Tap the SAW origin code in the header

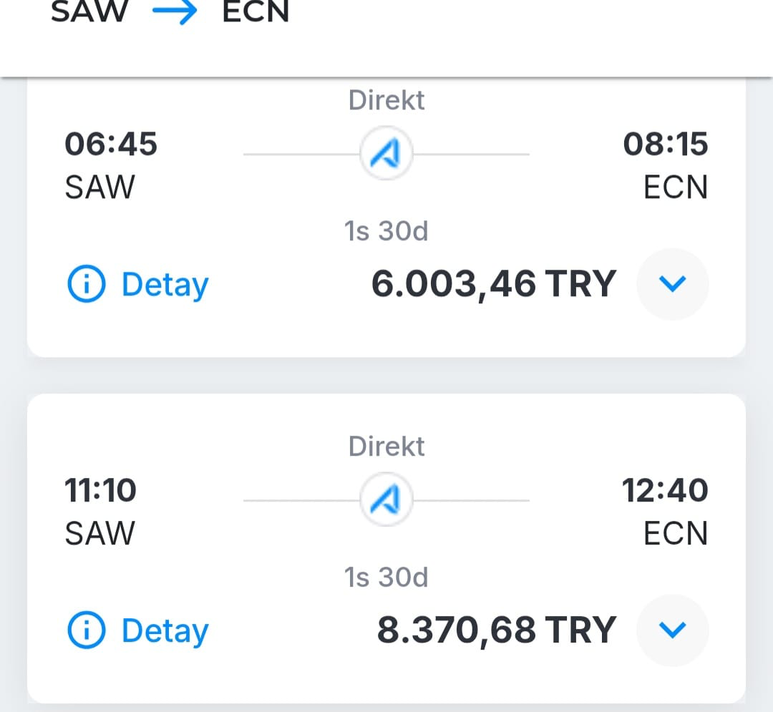[x=89, y=13]
